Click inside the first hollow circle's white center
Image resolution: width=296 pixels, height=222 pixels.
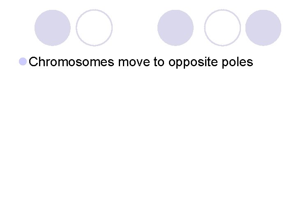(94, 28)
